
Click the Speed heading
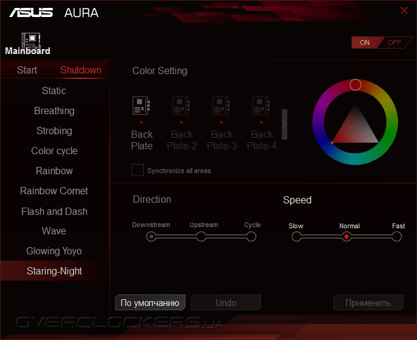pyautogui.click(x=297, y=200)
